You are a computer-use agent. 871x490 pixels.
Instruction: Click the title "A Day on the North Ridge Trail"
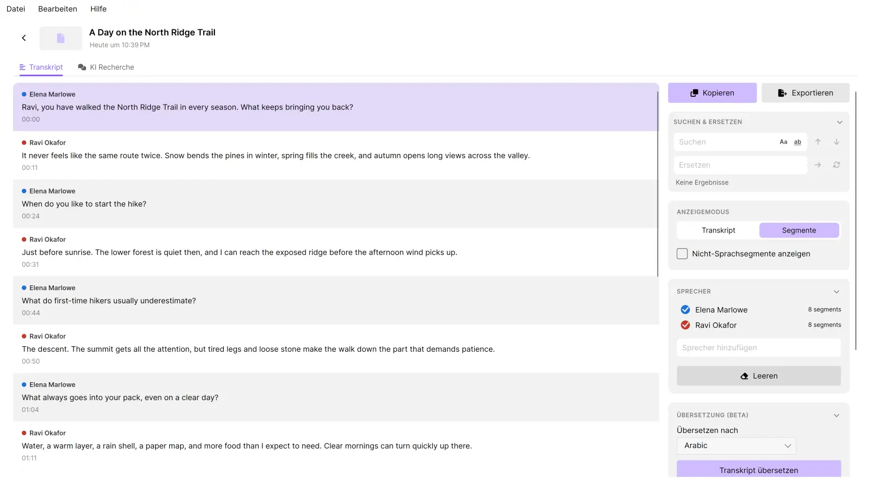(152, 33)
